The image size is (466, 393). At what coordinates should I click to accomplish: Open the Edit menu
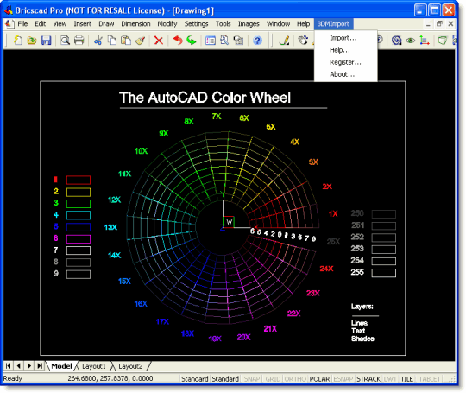[40, 24]
